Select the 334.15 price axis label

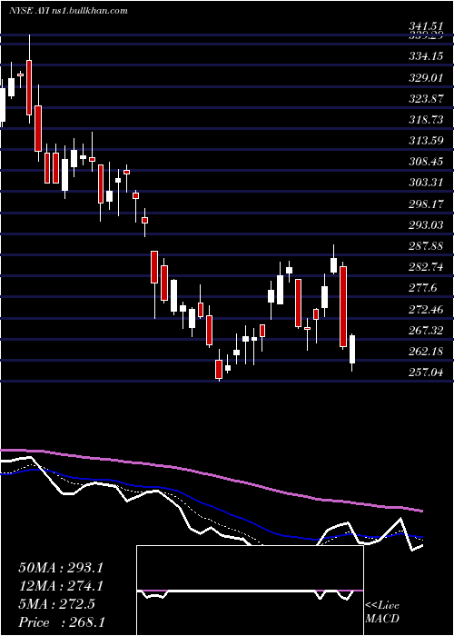click(426, 56)
